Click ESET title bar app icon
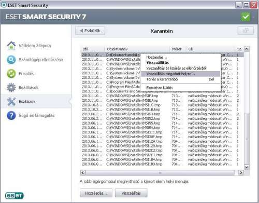Viewport: 259px width, 203px height. (x=4, y=5)
